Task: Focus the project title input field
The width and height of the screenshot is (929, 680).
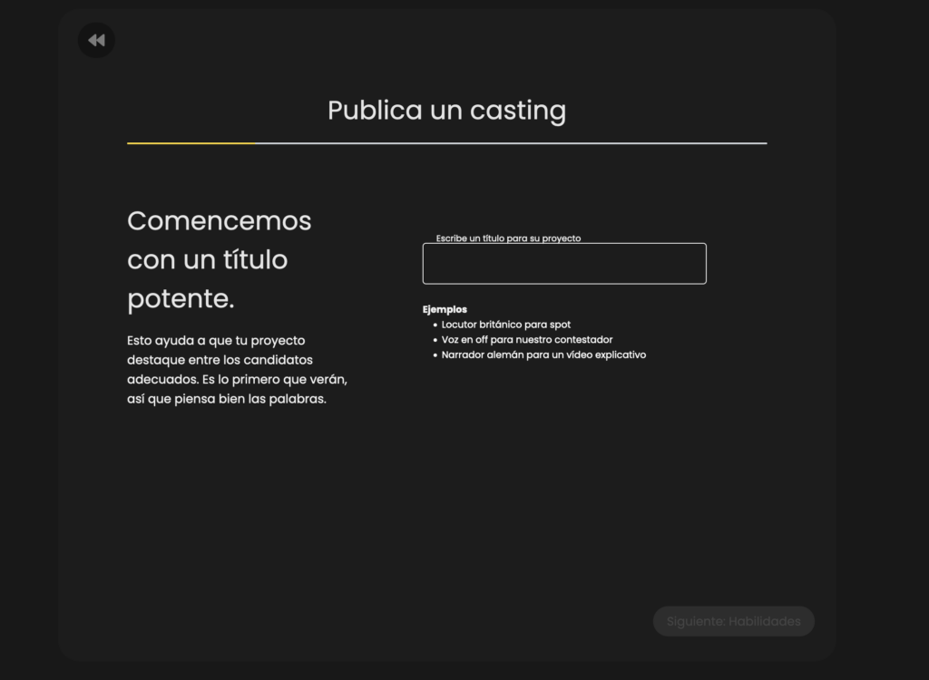Action: (564, 264)
